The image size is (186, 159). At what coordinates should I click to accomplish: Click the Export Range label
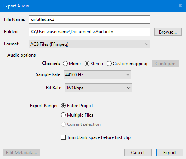(43, 106)
